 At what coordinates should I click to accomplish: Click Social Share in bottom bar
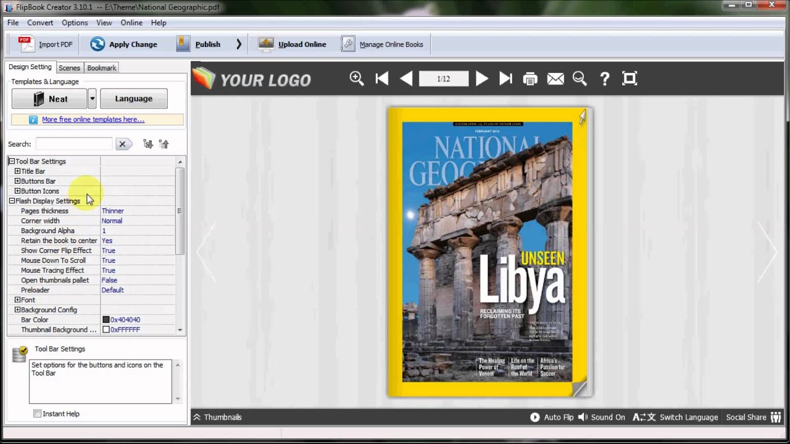[754, 417]
